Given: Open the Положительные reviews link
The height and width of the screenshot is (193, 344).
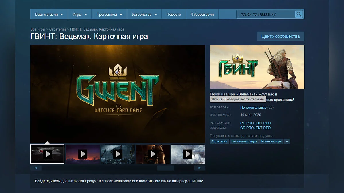Looking at the screenshot, I should pos(253,108).
